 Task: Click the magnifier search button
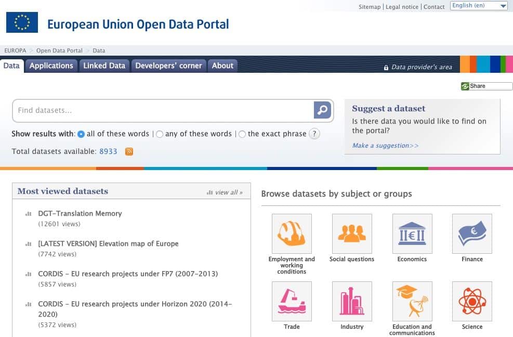click(x=322, y=110)
